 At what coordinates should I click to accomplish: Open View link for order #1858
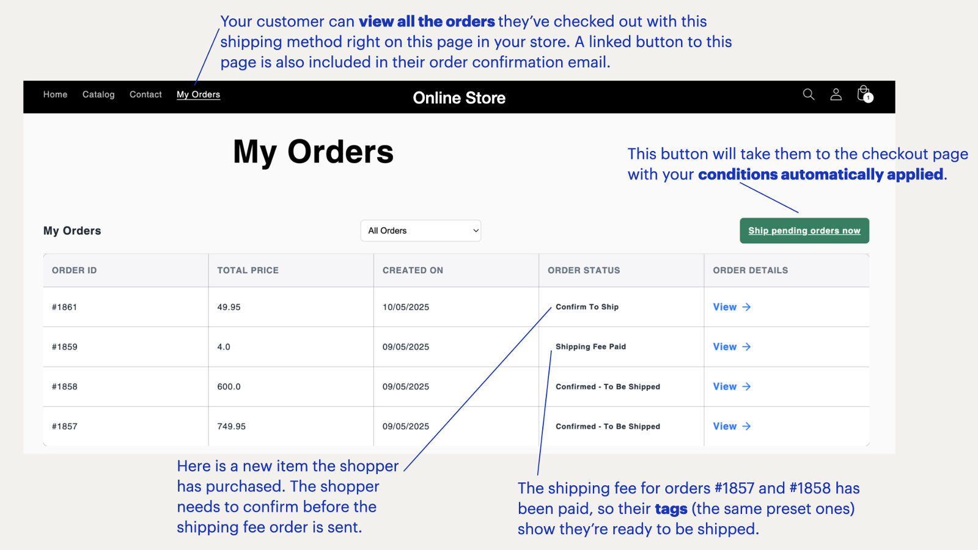(731, 386)
